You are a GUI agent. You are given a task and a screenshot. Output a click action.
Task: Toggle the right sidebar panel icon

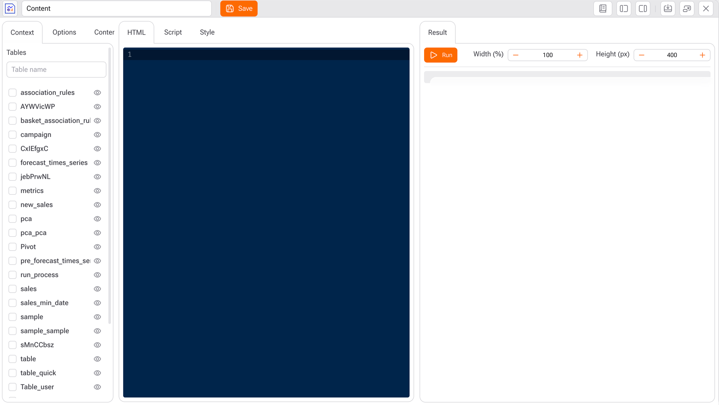point(643,8)
